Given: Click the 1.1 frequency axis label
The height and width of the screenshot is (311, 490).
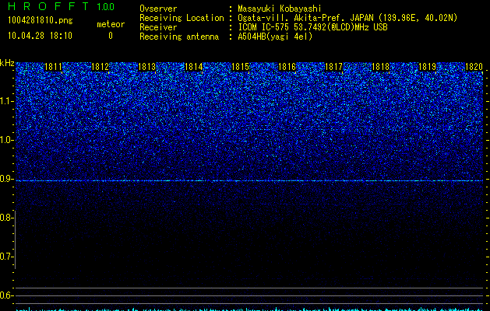Looking at the screenshot, I should pyautogui.click(x=7, y=101).
